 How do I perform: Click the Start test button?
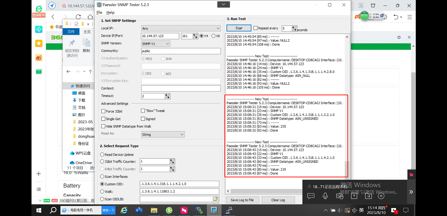239,28
